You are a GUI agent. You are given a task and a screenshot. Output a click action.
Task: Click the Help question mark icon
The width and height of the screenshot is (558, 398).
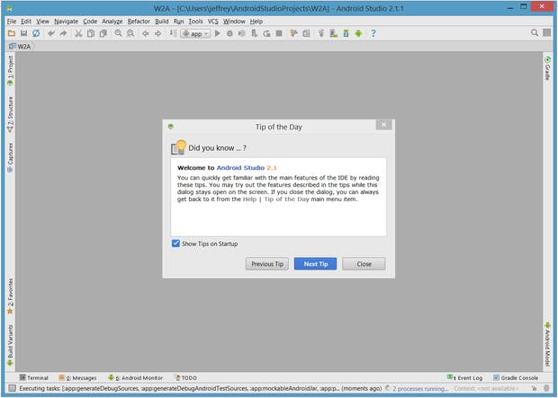[373, 33]
